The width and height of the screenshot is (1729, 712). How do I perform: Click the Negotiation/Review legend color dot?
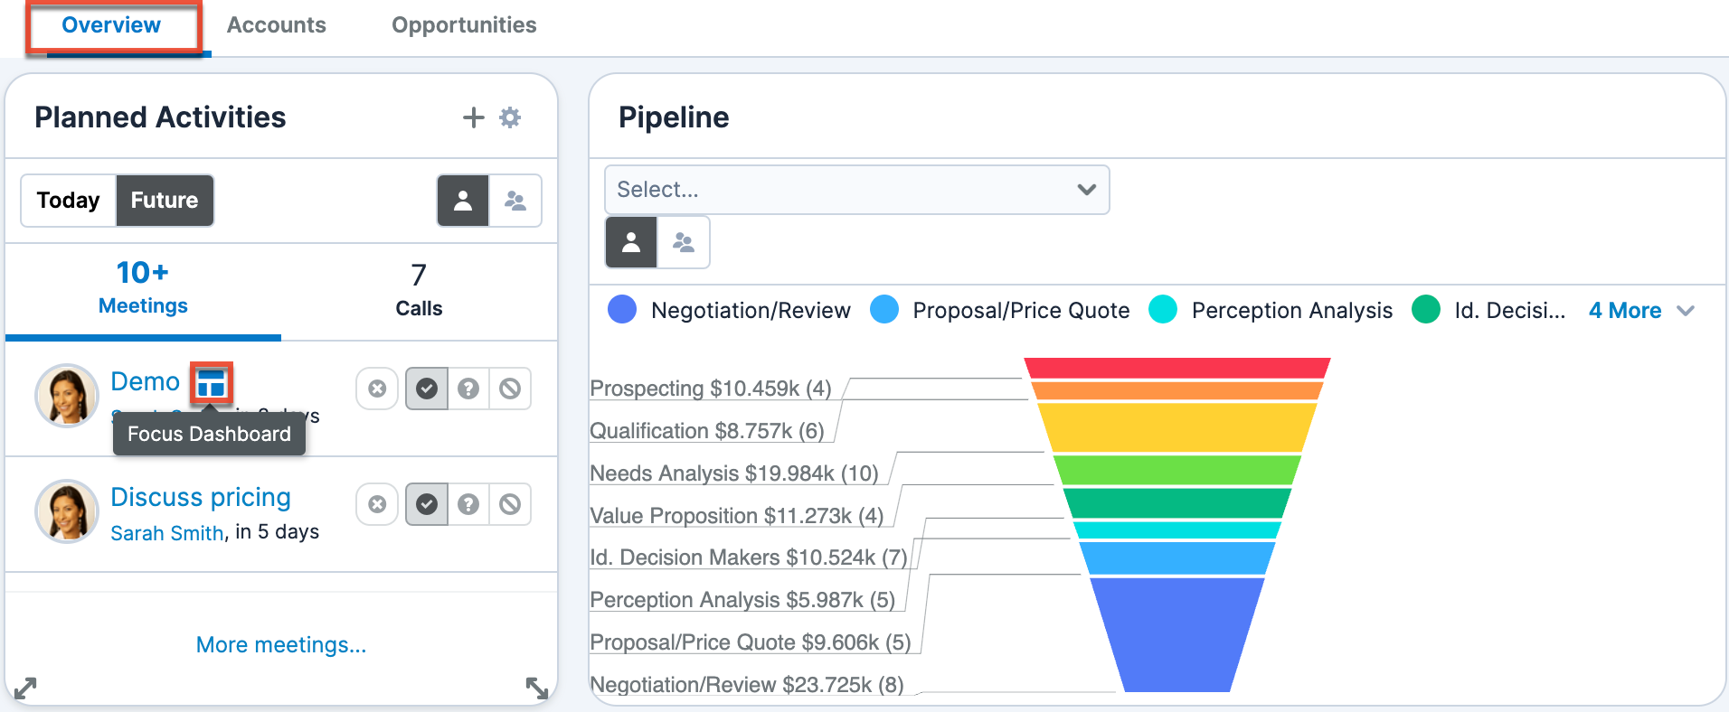(x=622, y=310)
